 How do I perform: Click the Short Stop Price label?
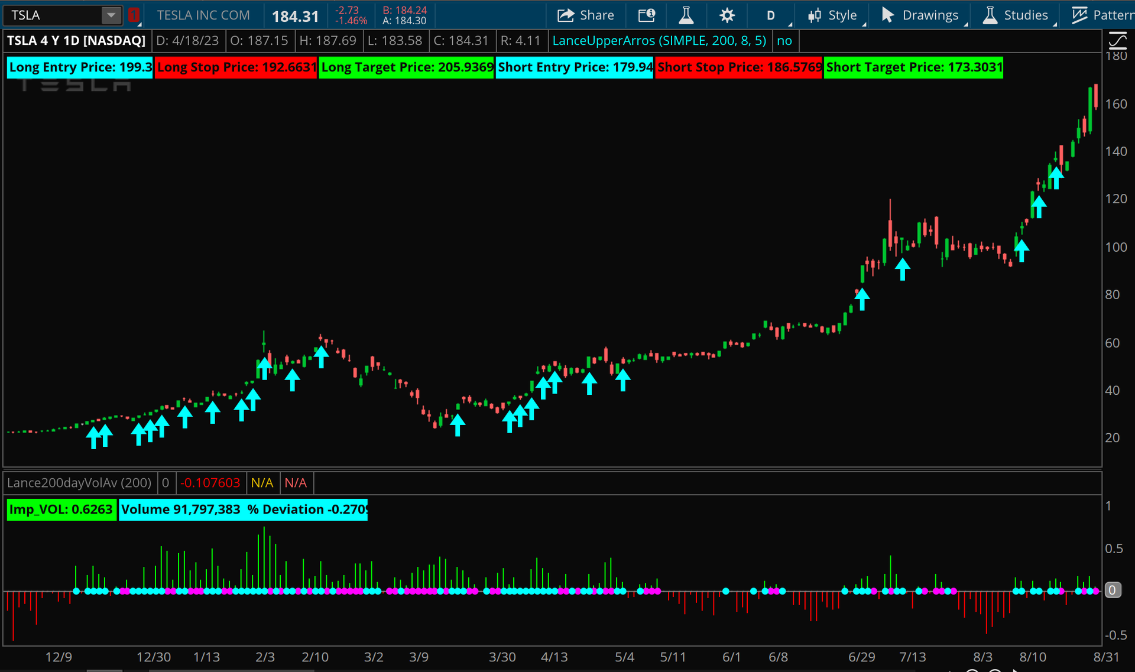point(739,67)
